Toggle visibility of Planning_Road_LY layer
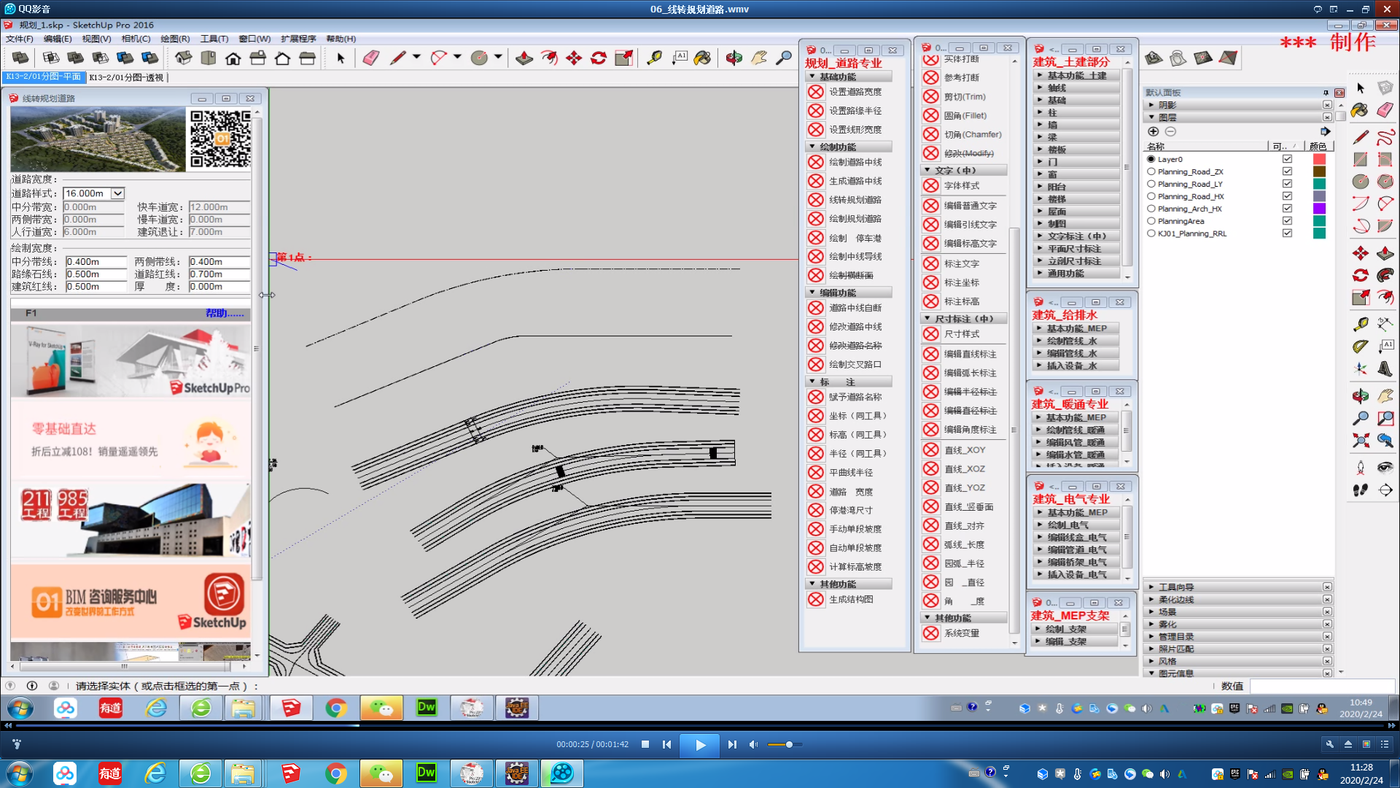 1287,184
